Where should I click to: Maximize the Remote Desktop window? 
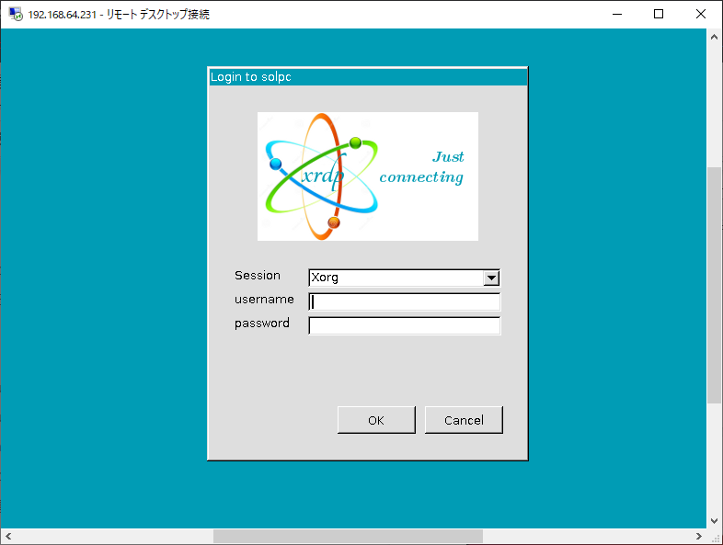(659, 15)
